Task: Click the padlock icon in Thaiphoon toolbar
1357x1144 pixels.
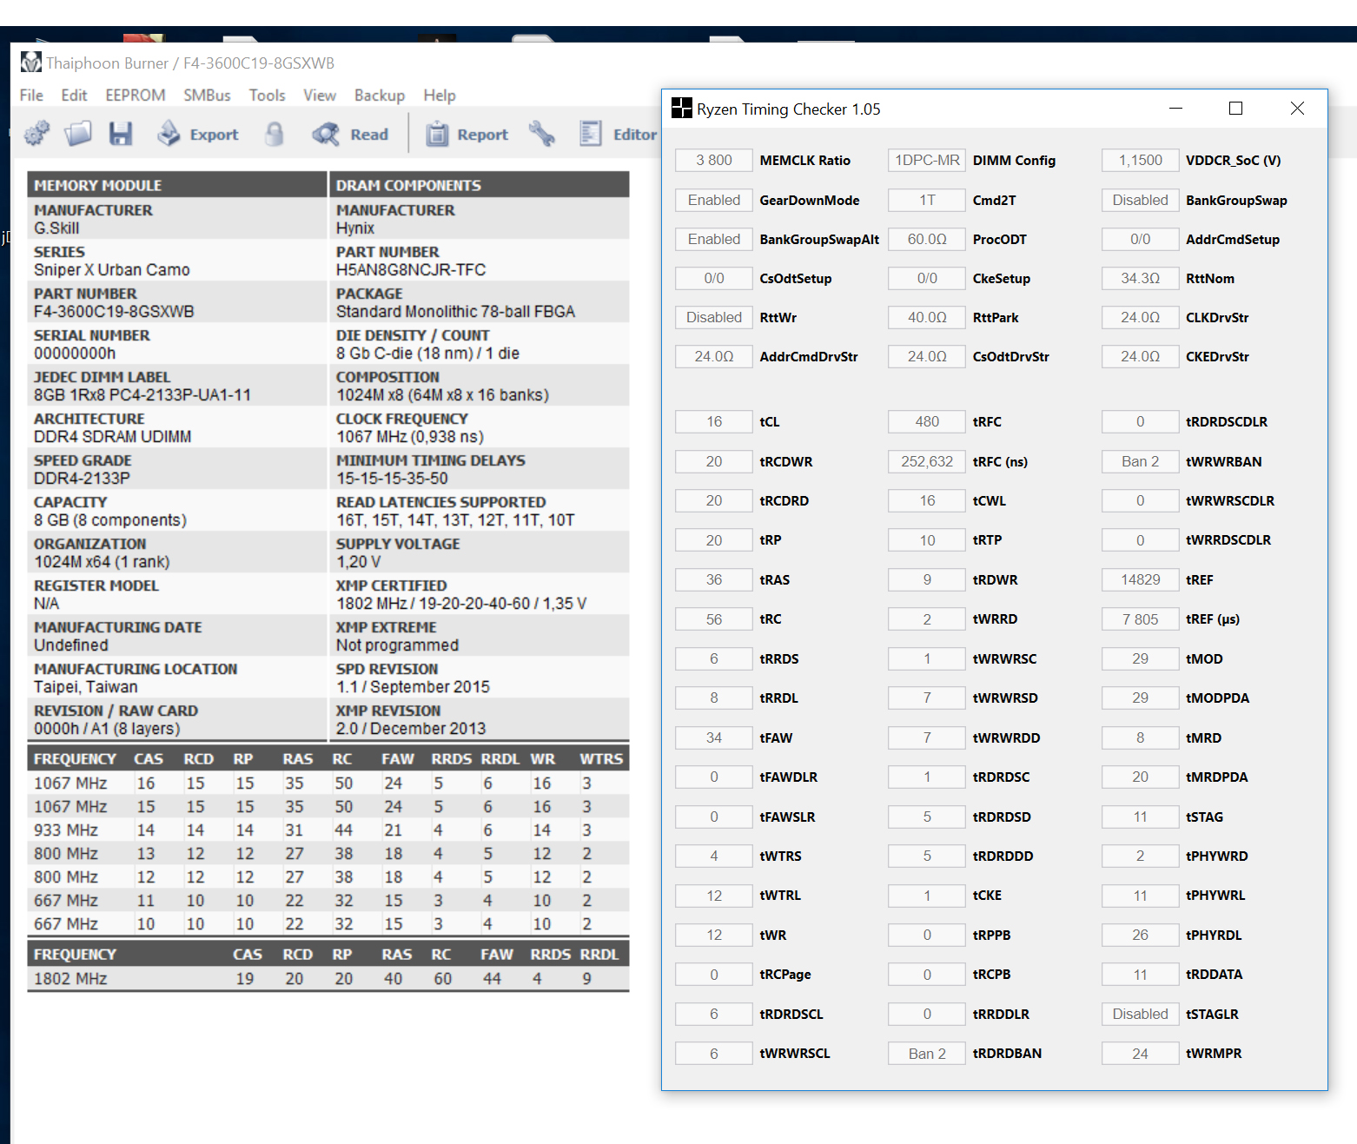Action: pos(275,134)
